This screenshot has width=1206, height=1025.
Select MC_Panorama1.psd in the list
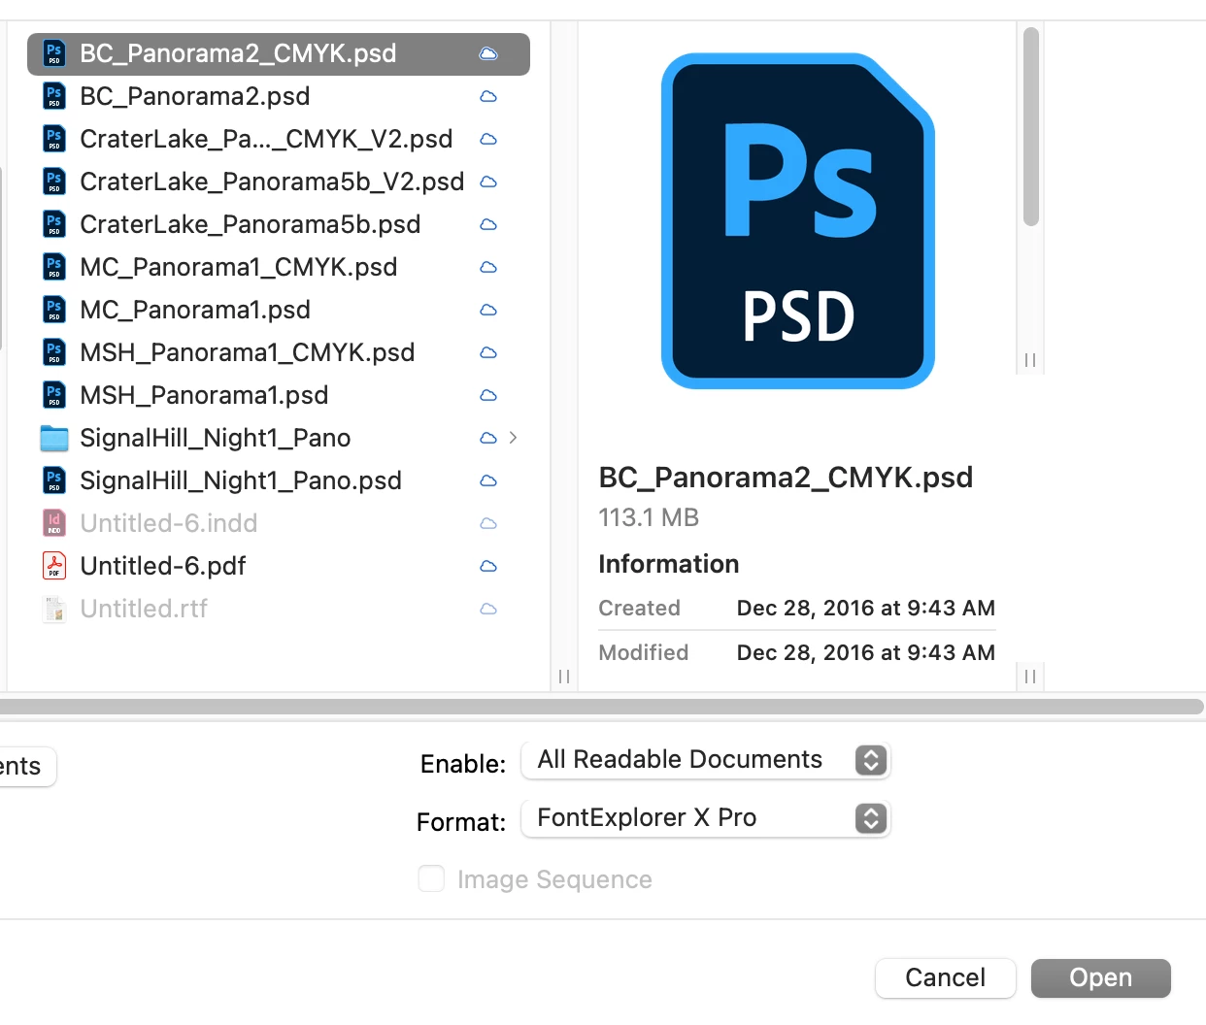click(x=195, y=310)
